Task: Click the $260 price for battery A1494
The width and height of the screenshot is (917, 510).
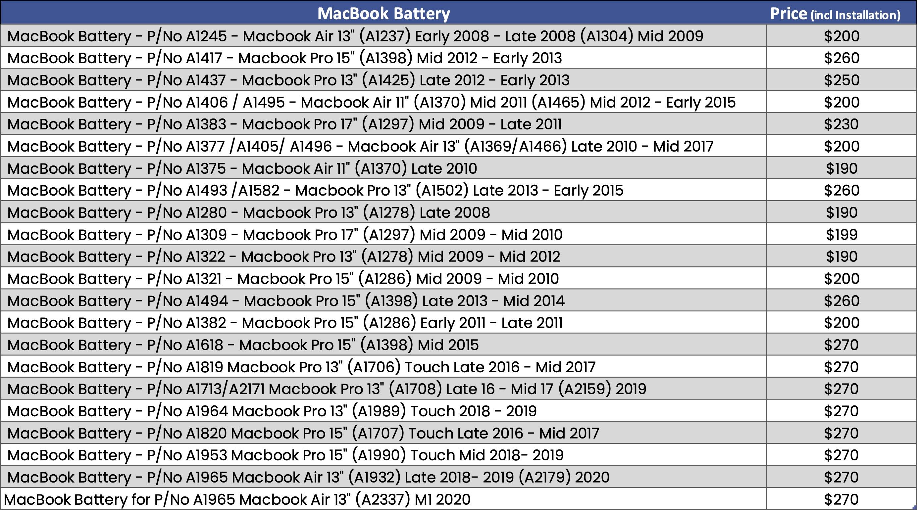Action: pyautogui.click(x=841, y=301)
